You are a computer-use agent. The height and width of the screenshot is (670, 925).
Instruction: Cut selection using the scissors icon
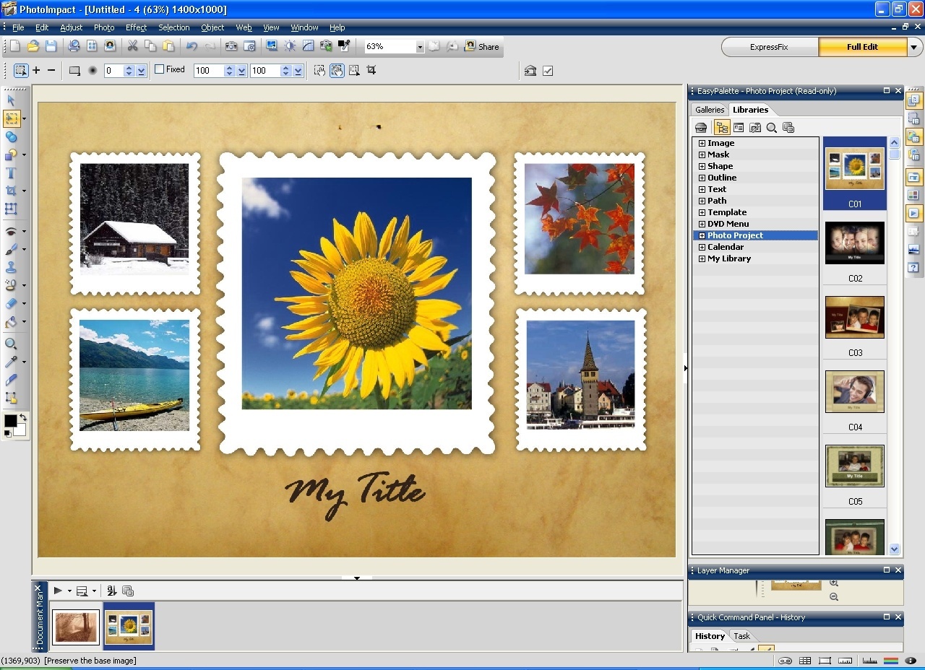[132, 46]
